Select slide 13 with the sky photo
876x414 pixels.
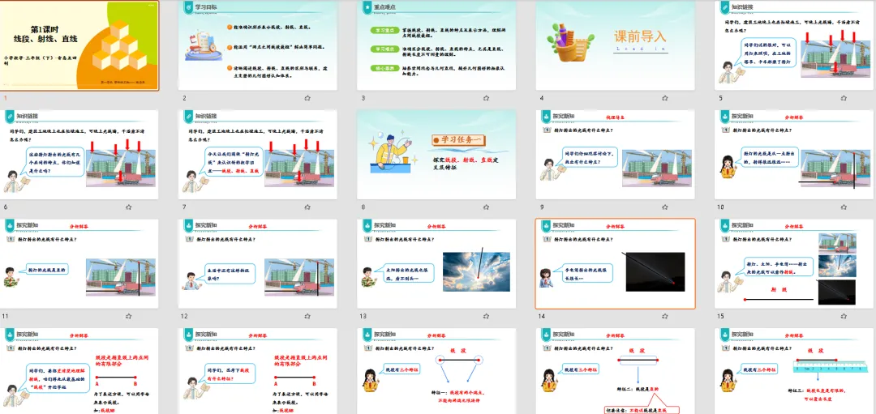click(437, 264)
